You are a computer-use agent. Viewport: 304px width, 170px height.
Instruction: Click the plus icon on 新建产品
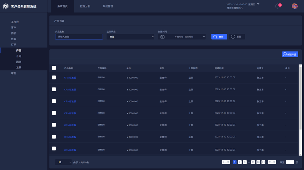pos(285,55)
